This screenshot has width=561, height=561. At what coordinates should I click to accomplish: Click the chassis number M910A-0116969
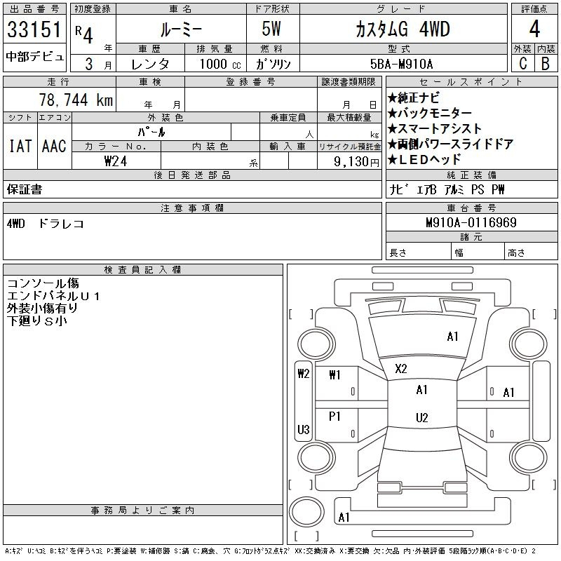[471, 222]
